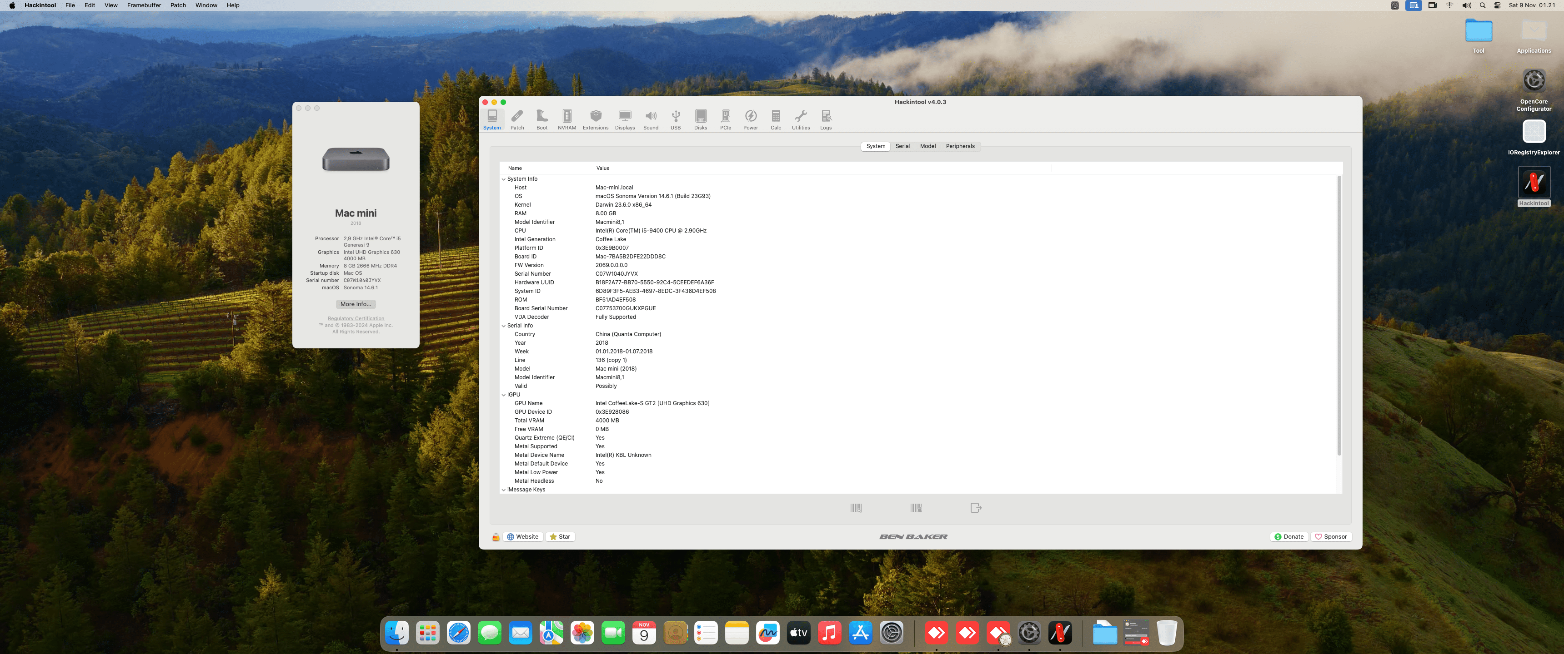Click the Star button
The width and height of the screenshot is (1564, 654).
tap(560, 537)
